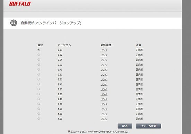
Task: Select the version 2.70 radio button
Action: 39,69
